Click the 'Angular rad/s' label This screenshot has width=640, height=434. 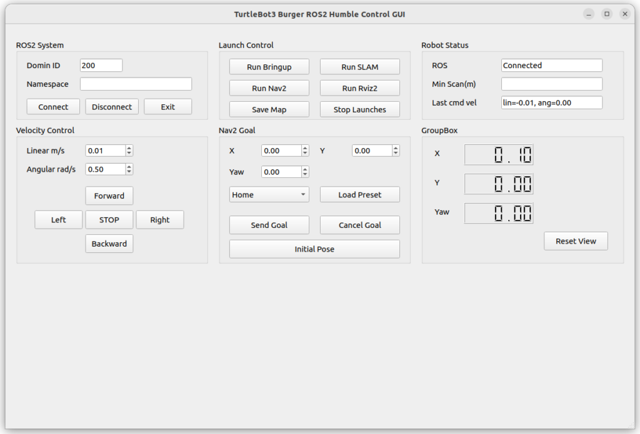click(51, 169)
